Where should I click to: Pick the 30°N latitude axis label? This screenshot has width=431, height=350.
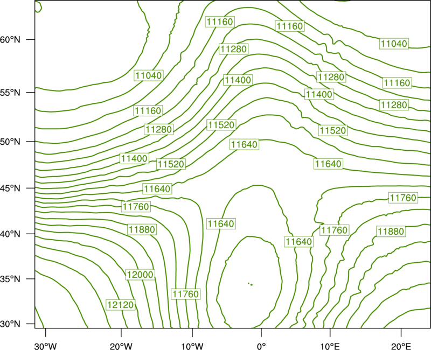[x=10, y=324]
